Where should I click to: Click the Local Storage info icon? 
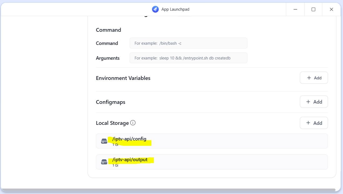pyautogui.click(x=133, y=123)
